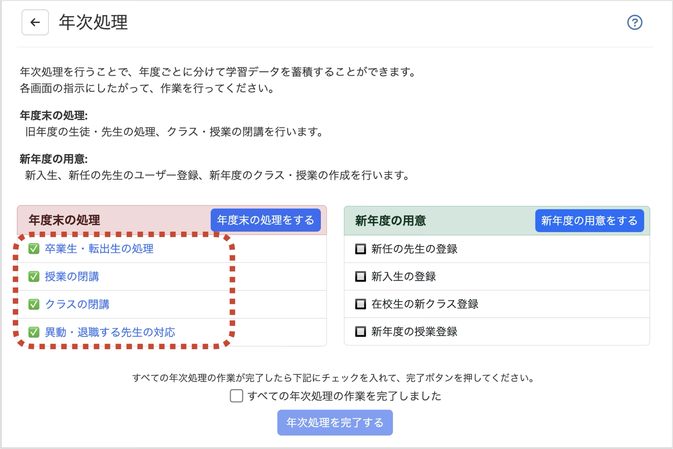Click empty box beside 在校生の新クラス登録

360,304
